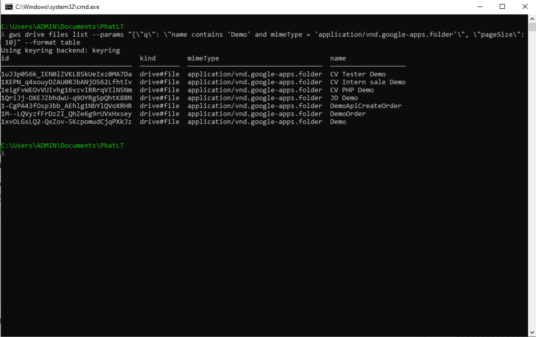Viewport: 536px width, 337px height.
Task: Click the scrollbar up arrow
Action: [531, 18]
